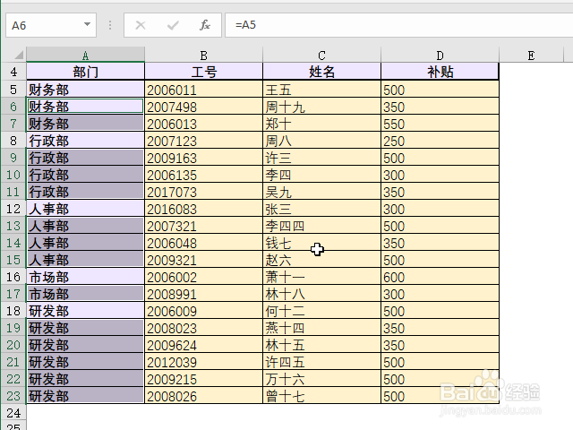Click the name 许三

click(278, 158)
